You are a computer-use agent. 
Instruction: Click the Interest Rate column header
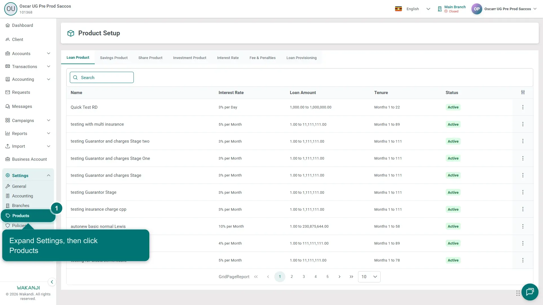pyautogui.click(x=231, y=93)
